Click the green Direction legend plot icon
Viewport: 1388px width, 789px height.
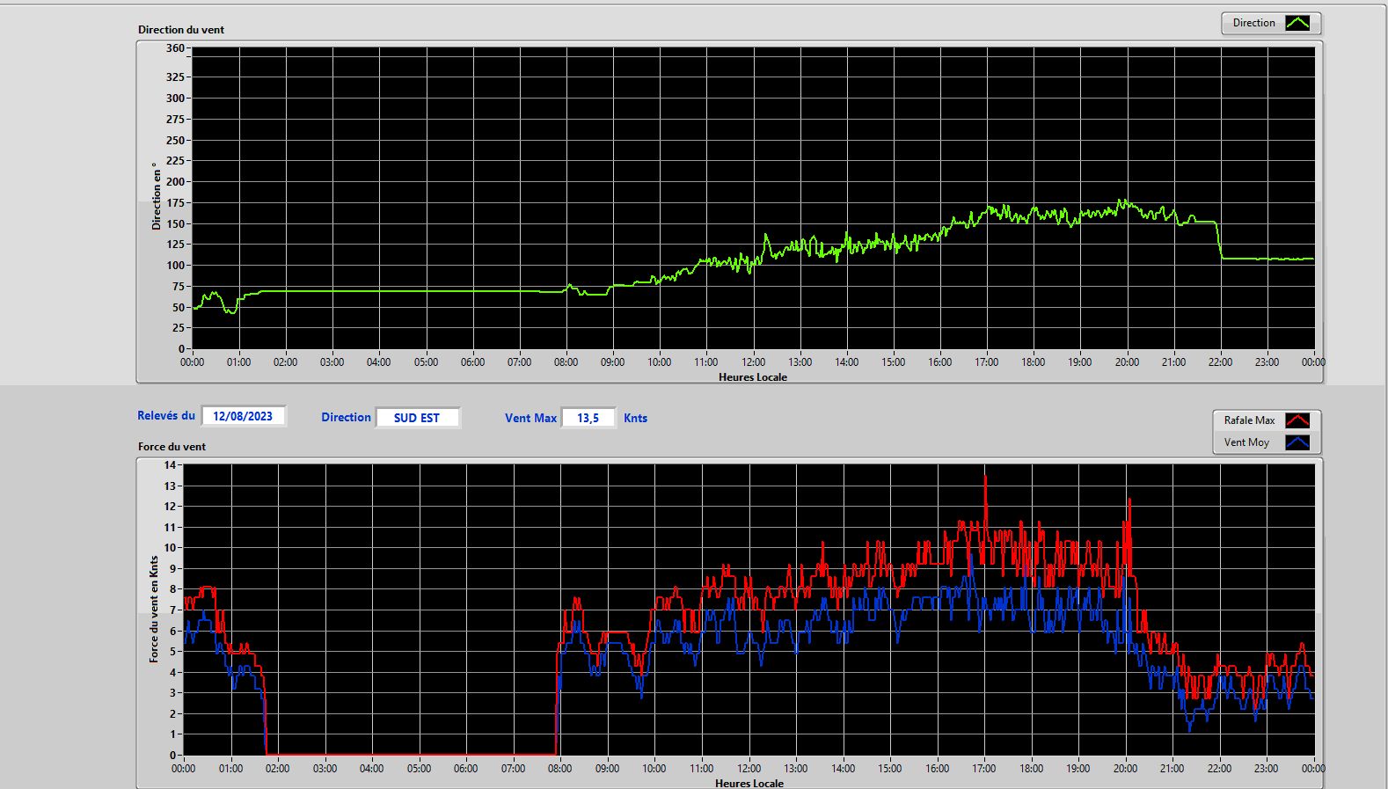tap(1297, 23)
